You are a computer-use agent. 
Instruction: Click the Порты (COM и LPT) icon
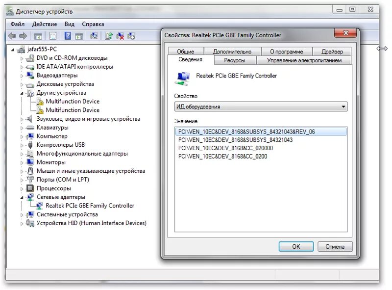pos(30,180)
